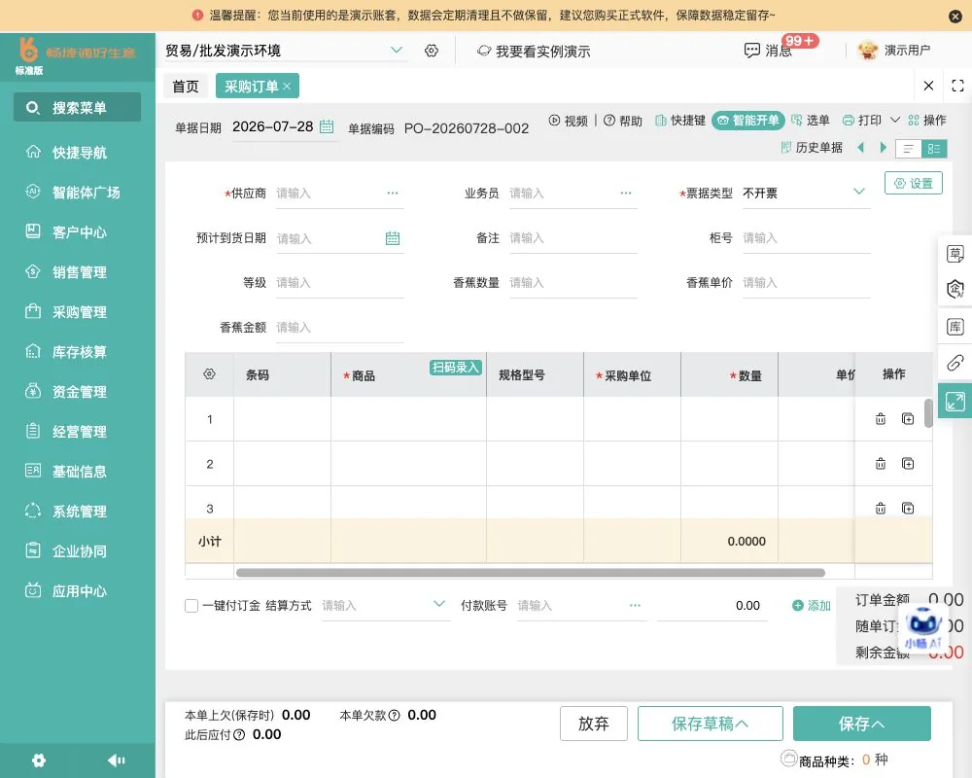This screenshot has width=972, height=778.
Task: Open supplier picker ellipsis for 供应商
Action: pos(393,193)
